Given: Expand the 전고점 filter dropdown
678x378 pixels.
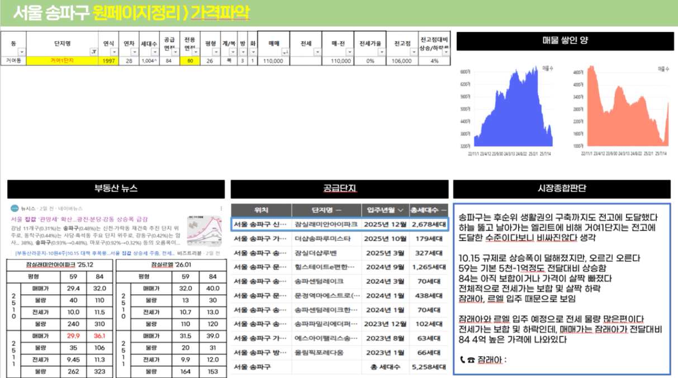Looking at the screenshot, I should click(413, 52).
